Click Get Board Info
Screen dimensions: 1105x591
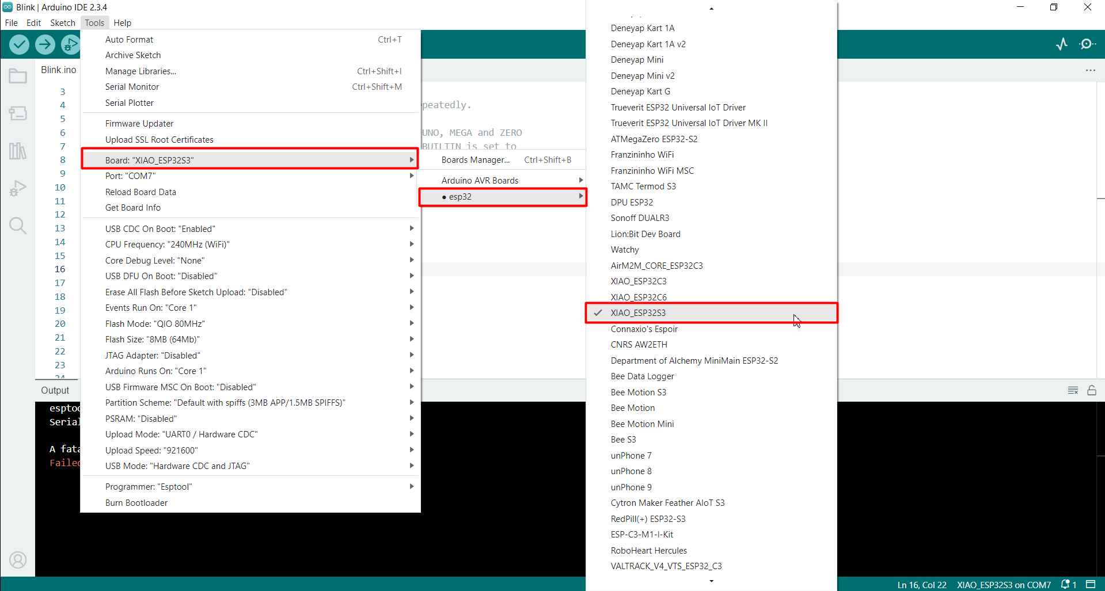coord(250,208)
